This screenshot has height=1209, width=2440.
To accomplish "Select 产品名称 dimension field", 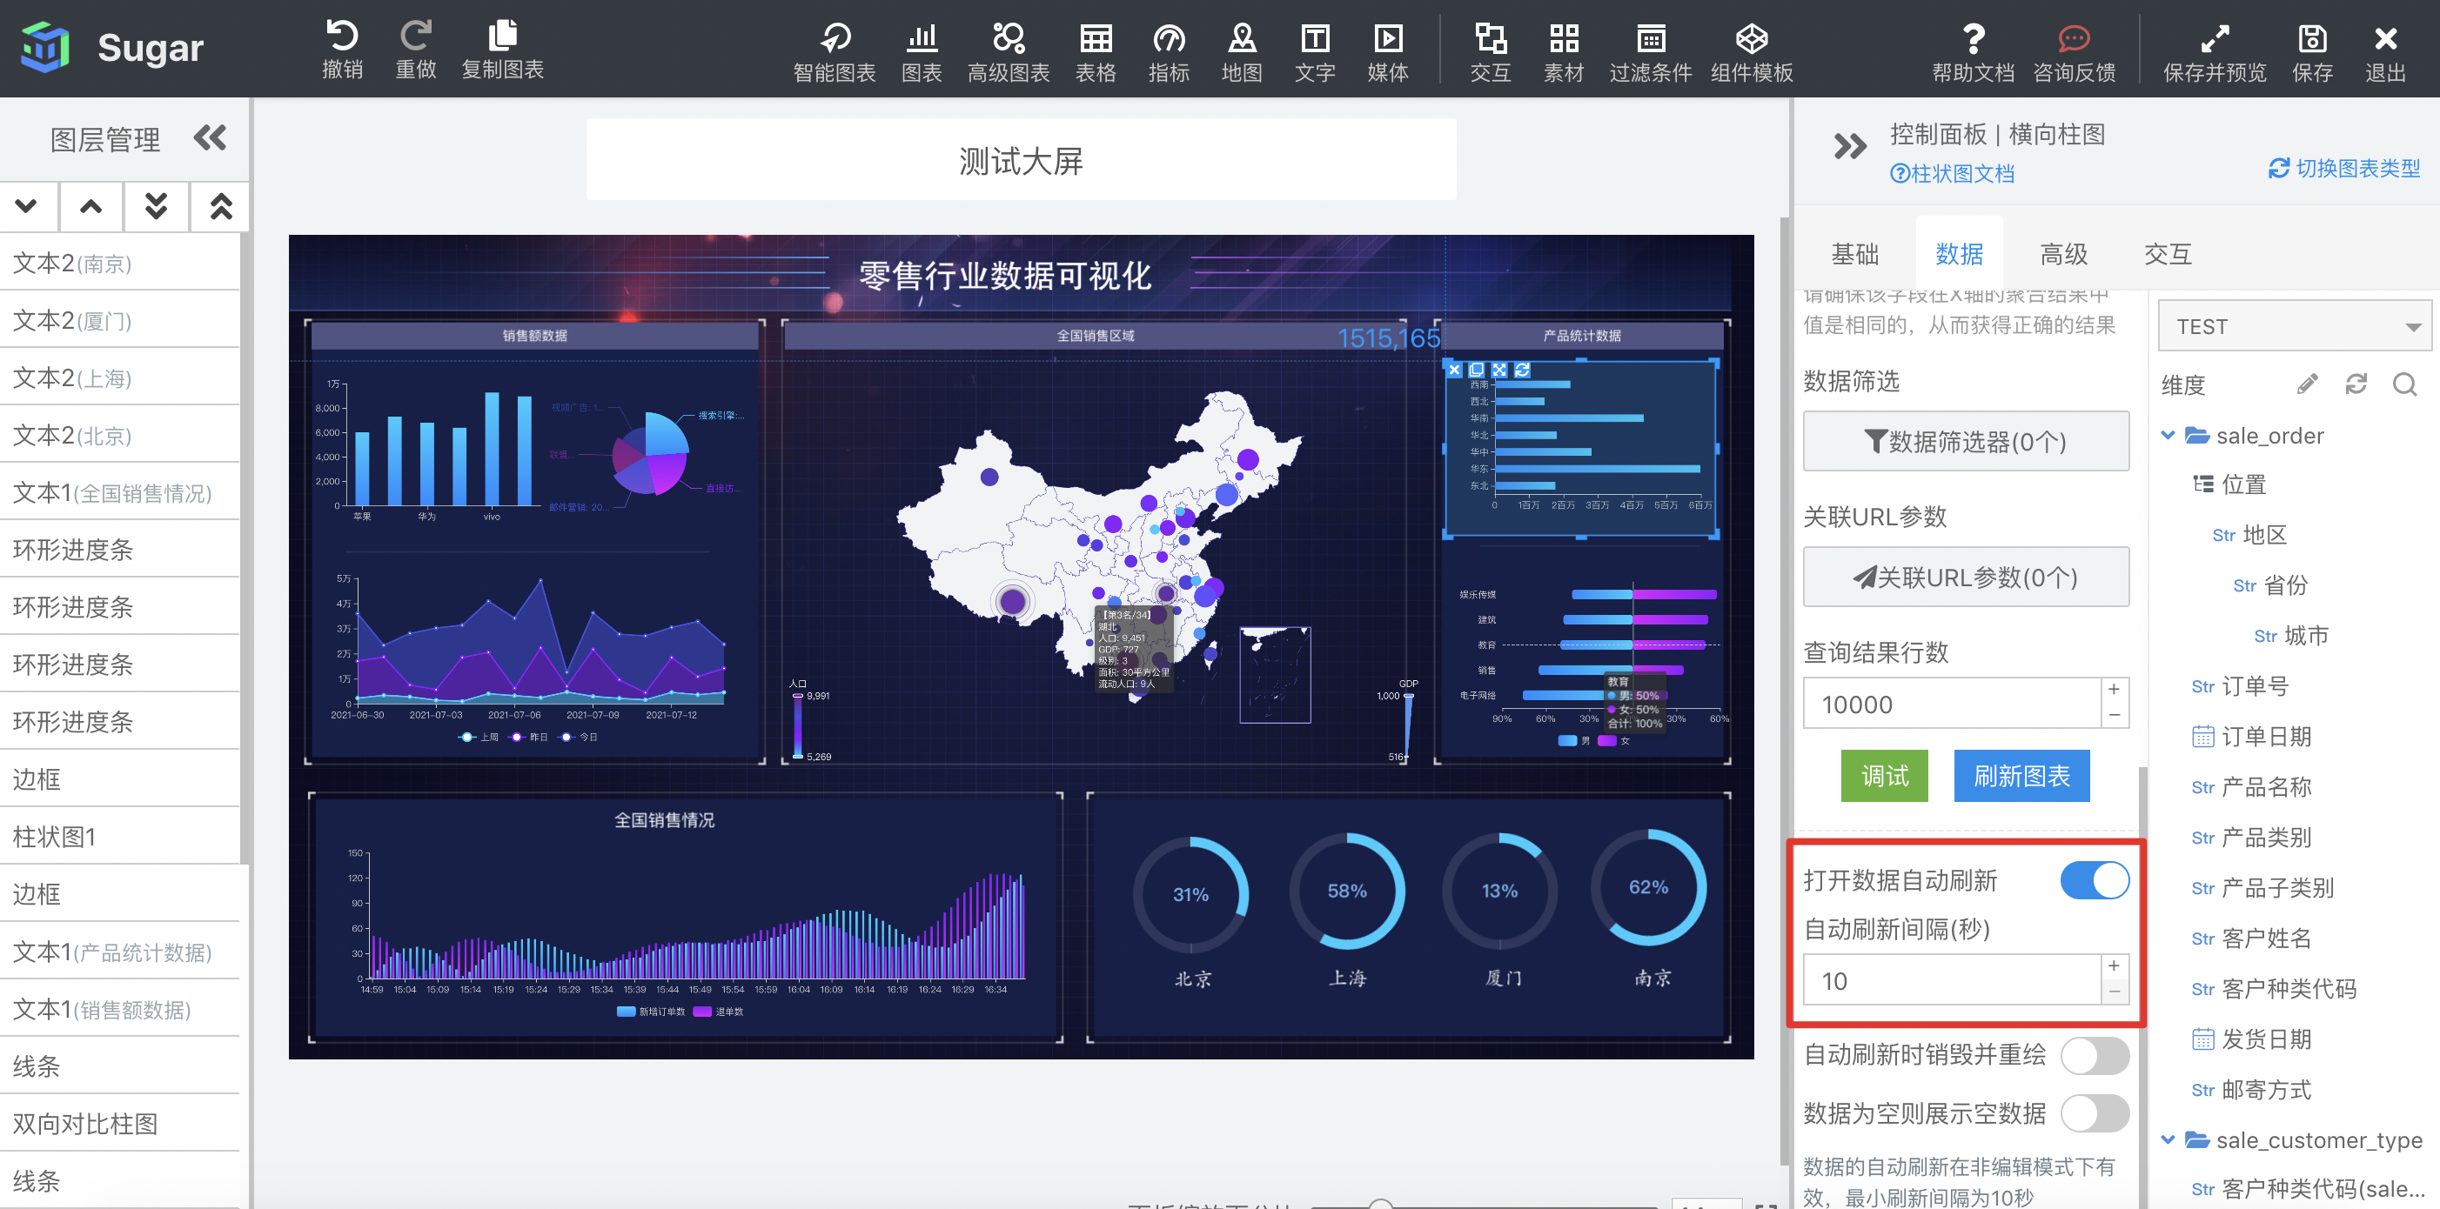I will [x=2251, y=787].
